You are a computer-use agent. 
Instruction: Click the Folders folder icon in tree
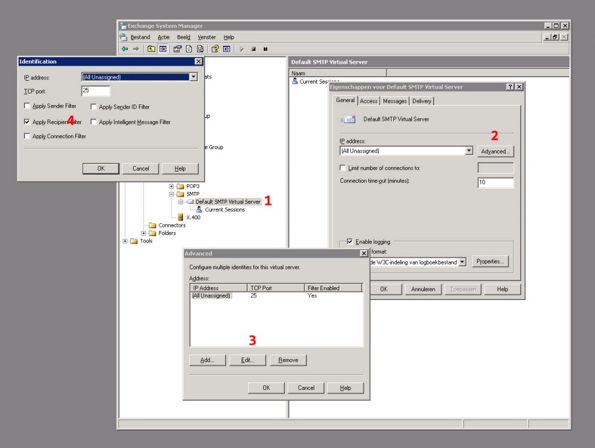tap(153, 233)
